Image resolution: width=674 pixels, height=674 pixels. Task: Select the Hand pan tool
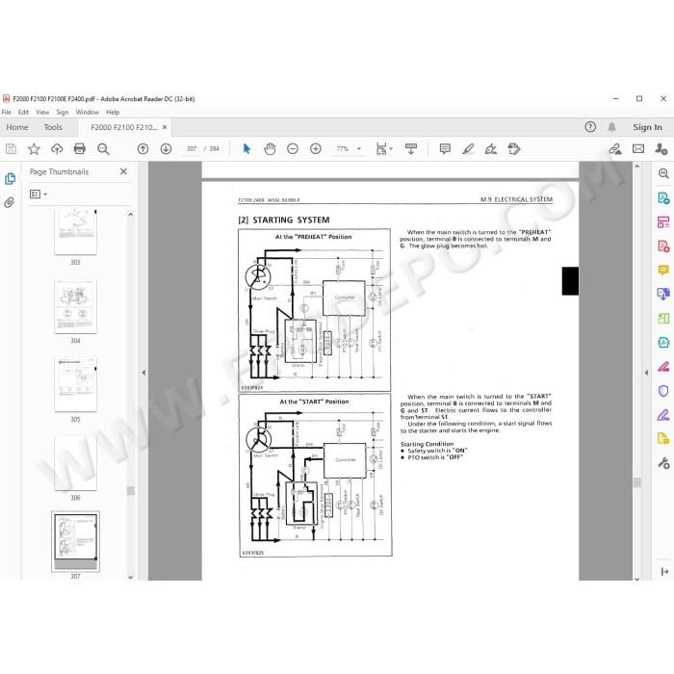270,148
